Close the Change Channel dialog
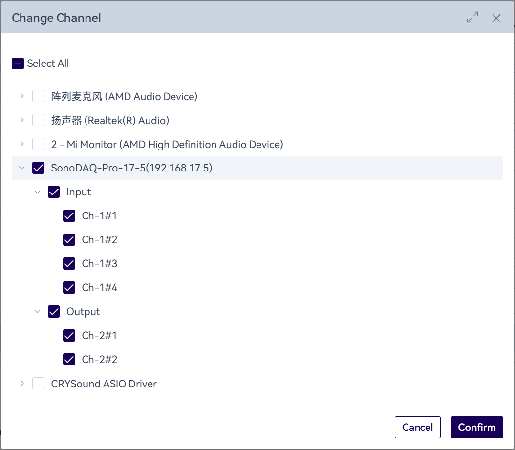The height and width of the screenshot is (450, 515). (496, 18)
